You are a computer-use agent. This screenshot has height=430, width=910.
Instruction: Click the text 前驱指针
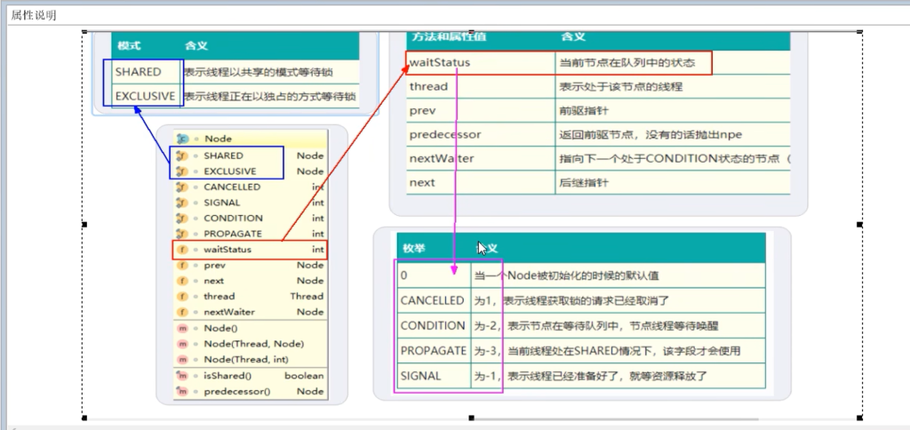click(584, 110)
